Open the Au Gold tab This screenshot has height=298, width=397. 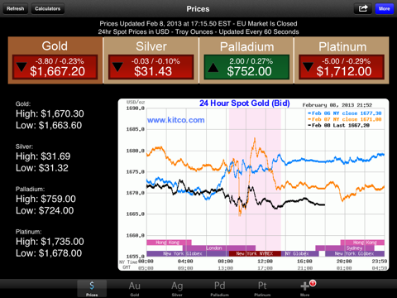[x=135, y=289]
